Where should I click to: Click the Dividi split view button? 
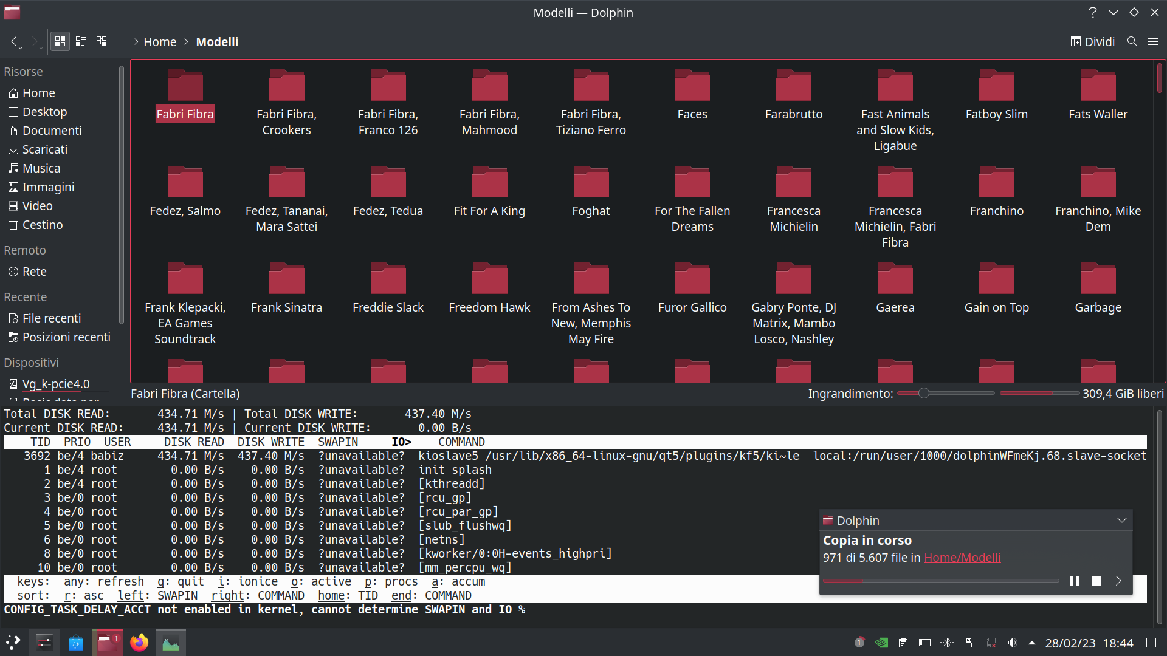tap(1092, 41)
